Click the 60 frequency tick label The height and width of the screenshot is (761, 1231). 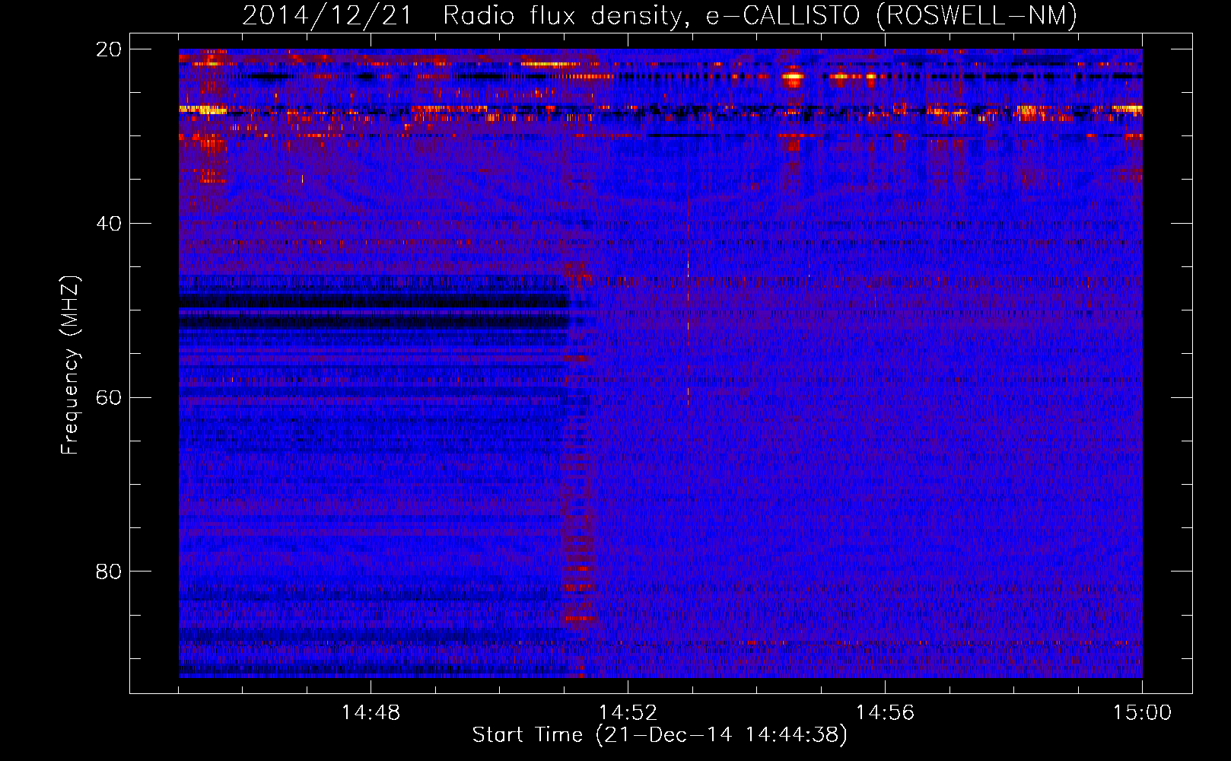tap(109, 398)
